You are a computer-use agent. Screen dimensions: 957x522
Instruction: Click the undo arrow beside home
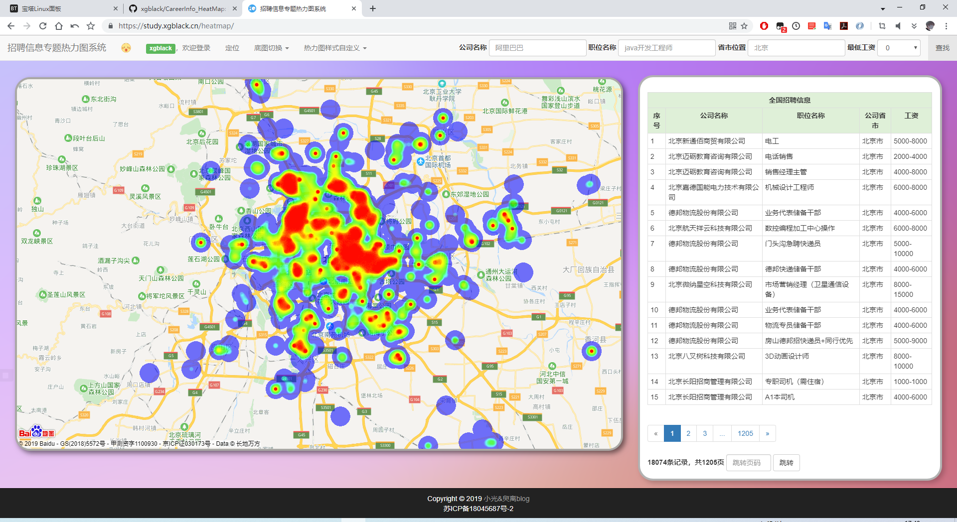pos(75,26)
